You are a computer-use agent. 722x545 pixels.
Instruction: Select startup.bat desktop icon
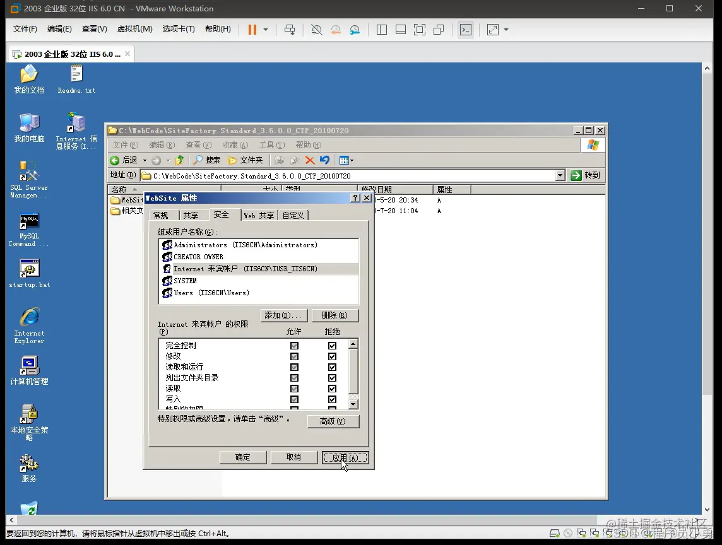(x=29, y=274)
